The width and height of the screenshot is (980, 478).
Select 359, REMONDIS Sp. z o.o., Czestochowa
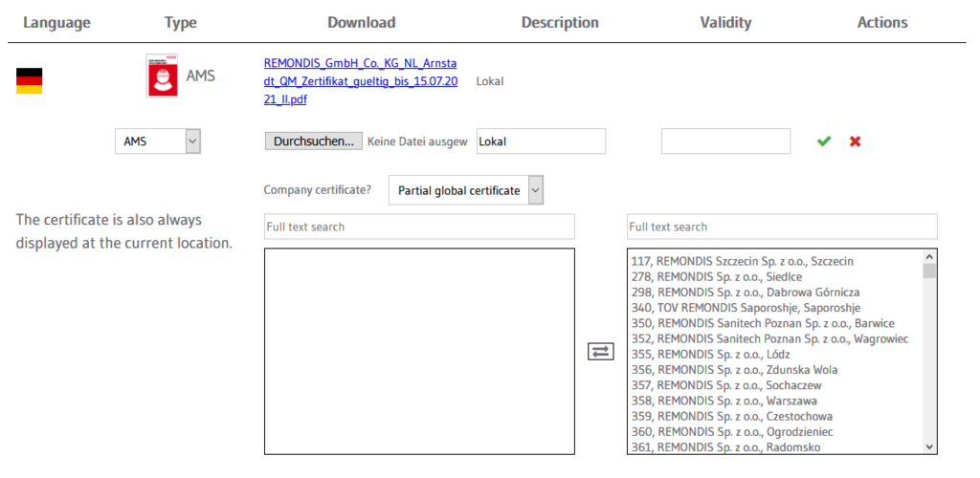(731, 416)
